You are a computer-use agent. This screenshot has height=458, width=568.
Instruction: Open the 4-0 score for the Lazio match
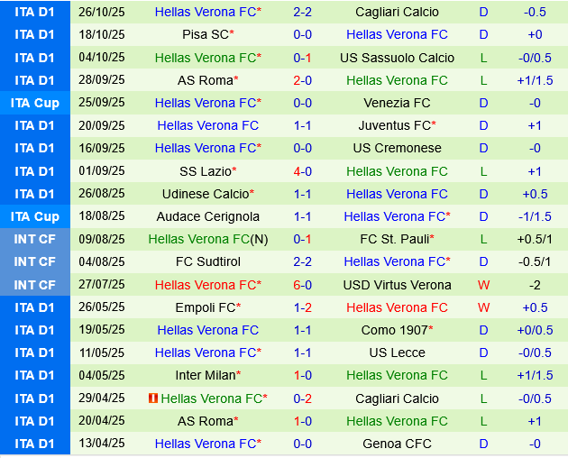303,171
